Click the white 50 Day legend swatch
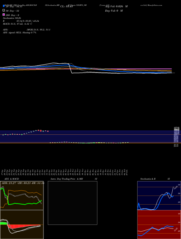 [4, 10]
